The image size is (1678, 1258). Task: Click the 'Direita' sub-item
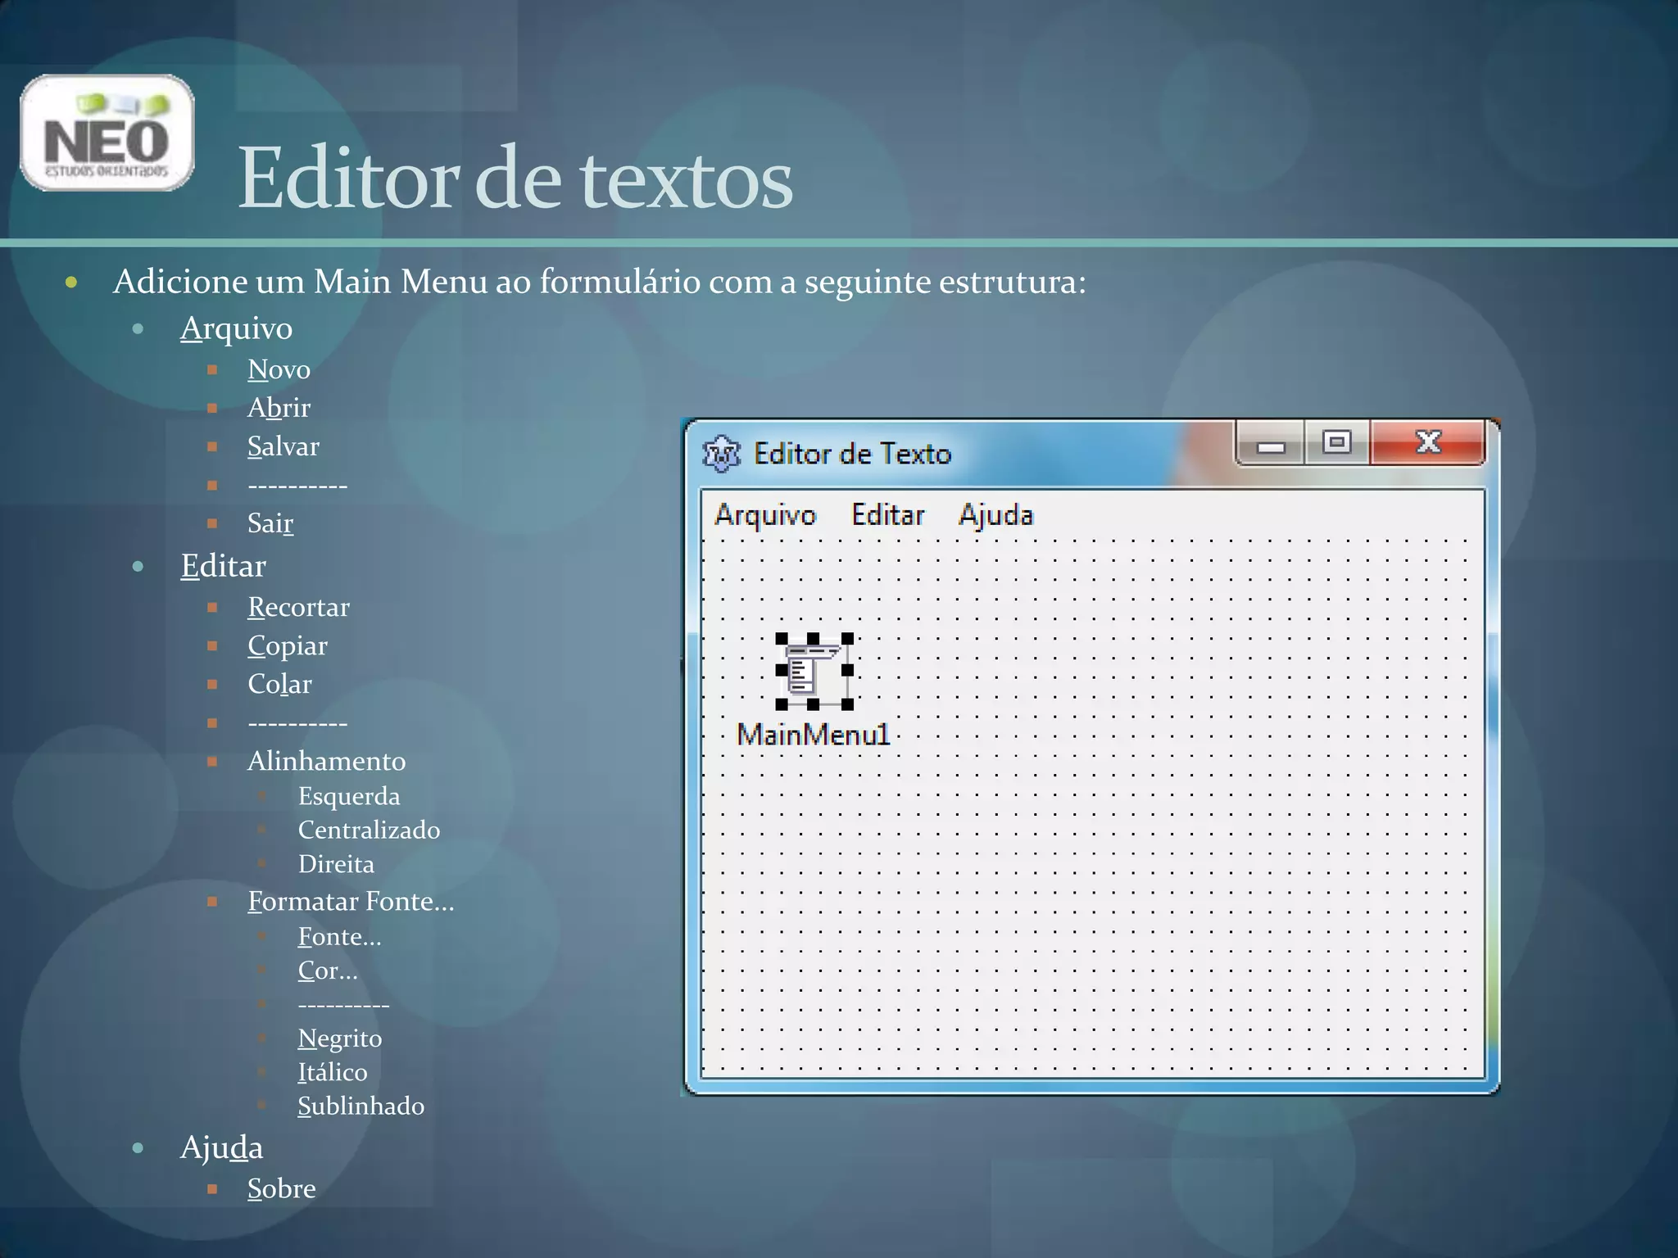(336, 864)
